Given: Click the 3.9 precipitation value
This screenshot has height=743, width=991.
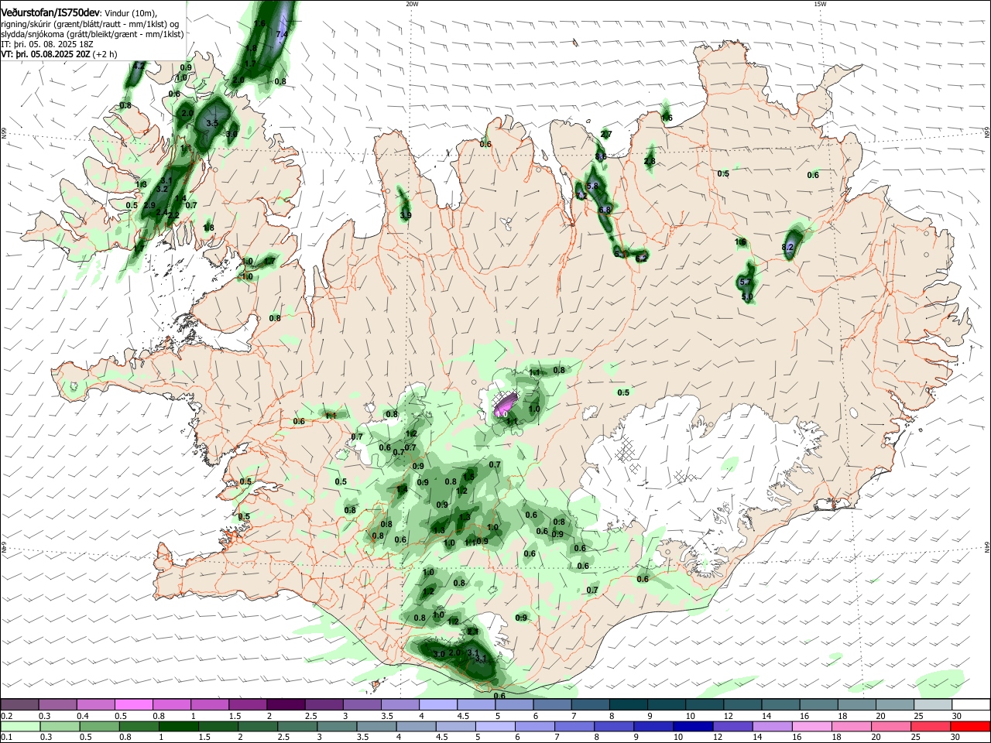Looking at the screenshot, I should (405, 215).
